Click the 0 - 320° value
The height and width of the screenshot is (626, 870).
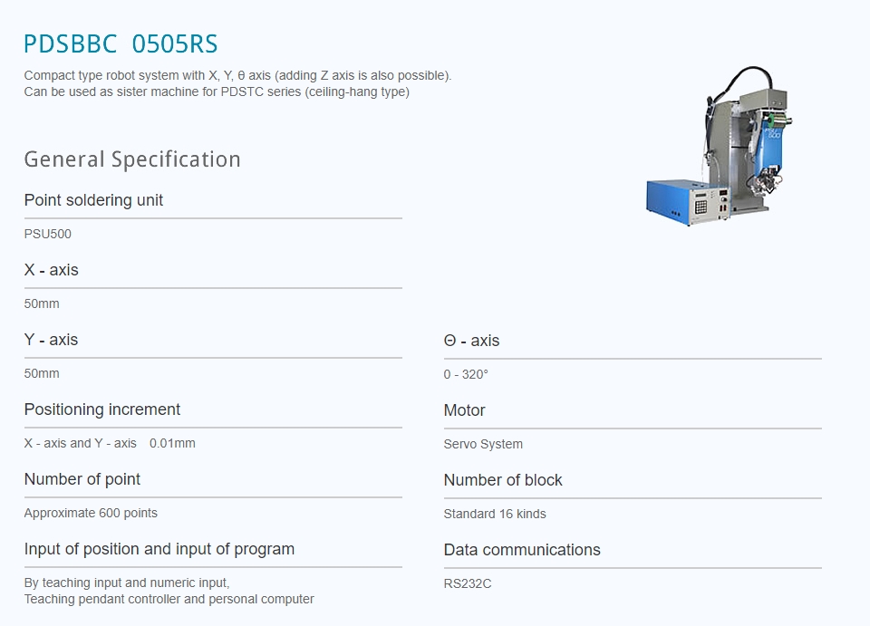[x=466, y=374]
